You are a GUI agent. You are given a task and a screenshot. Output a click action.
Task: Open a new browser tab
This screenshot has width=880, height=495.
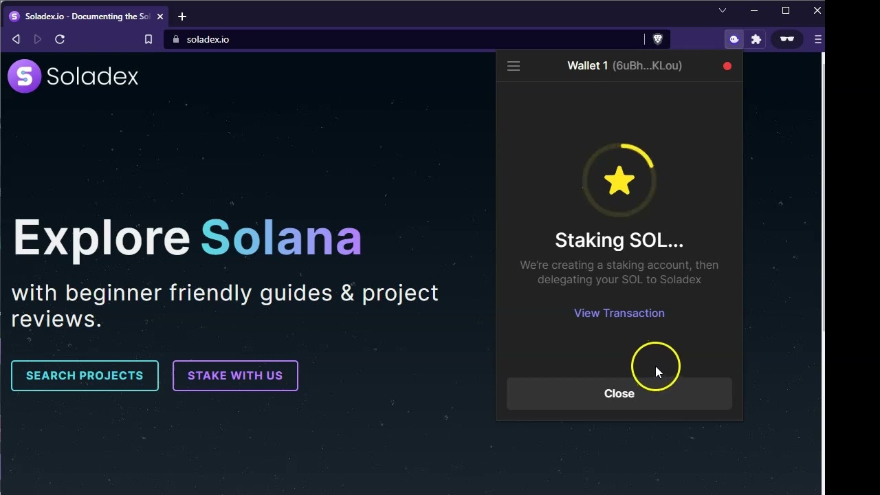pos(182,16)
